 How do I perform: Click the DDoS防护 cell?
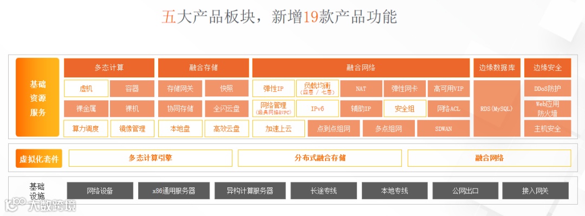point(547,88)
